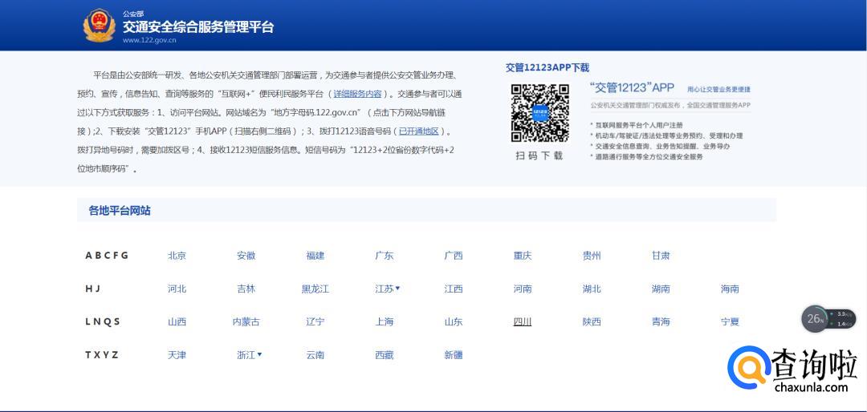The height and width of the screenshot is (412, 867).
Task: Click the 交管12123APP下载 heading
Action: click(x=547, y=67)
